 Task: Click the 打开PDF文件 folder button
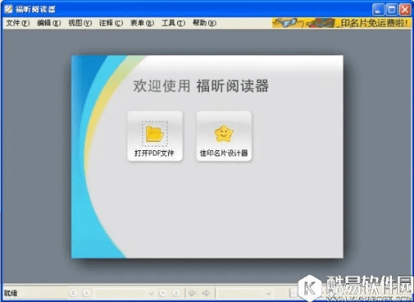(155, 136)
